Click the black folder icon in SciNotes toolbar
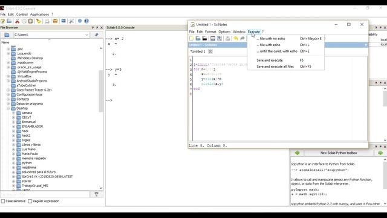Screen dimensions: 387x218 point(204,38)
